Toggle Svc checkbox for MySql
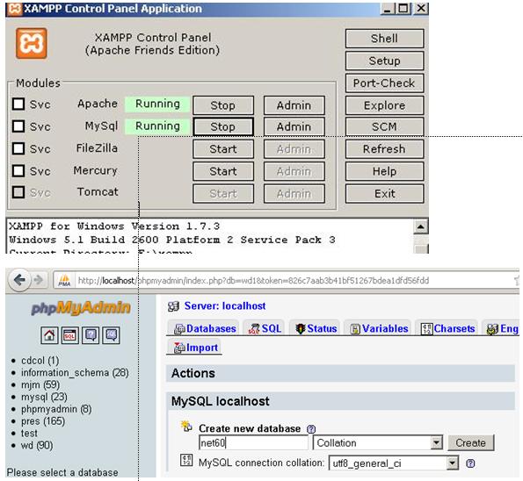The width and height of the screenshot is (523, 481). (x=18, y=126)
